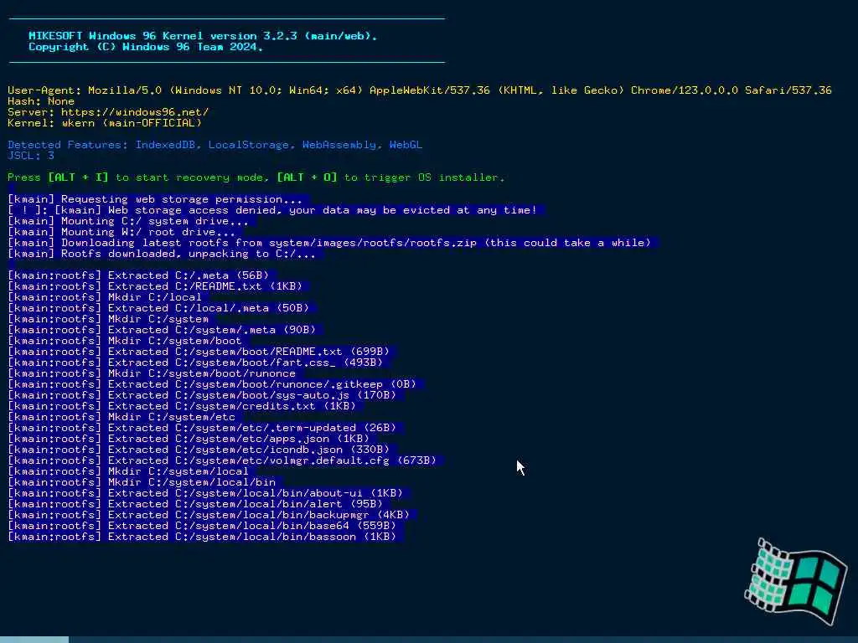Click the 'MIKESOFT Windows 96 Kernel version 3.2.3' line

point(203,35)
